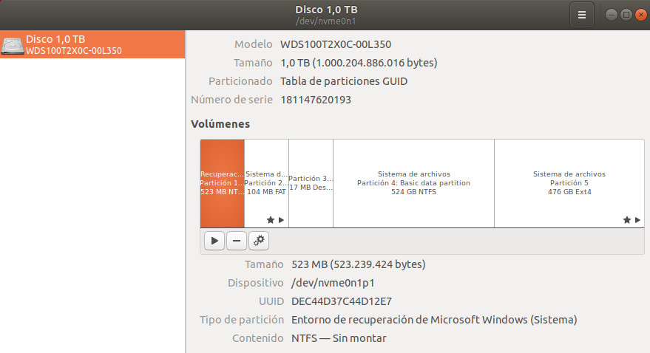Click the serial number 181147620193

pyautogui.click(x=316, y=100)
